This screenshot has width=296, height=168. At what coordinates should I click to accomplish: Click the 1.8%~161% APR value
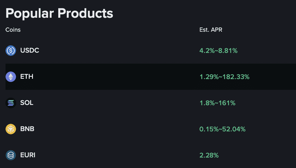217,103
